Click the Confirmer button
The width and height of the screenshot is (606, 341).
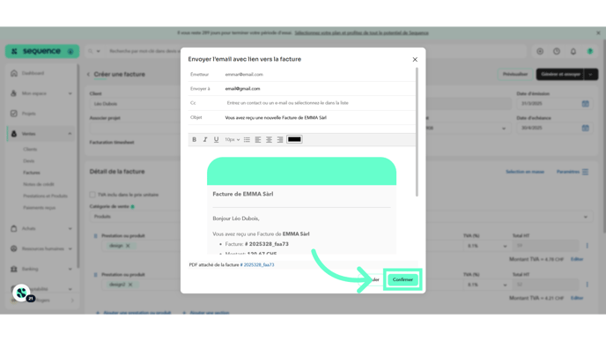pos(403,279)
